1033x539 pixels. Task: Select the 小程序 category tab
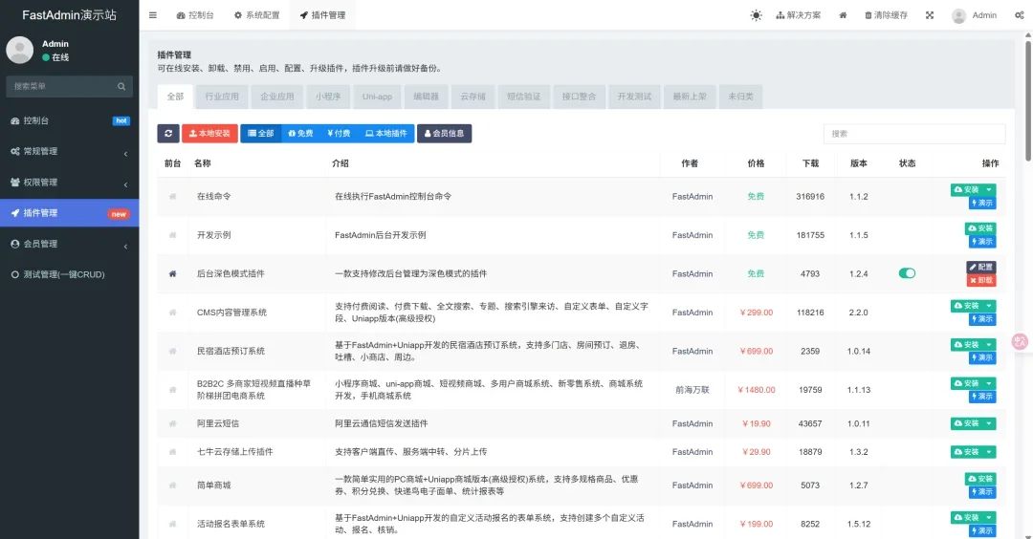coord(327,97)
